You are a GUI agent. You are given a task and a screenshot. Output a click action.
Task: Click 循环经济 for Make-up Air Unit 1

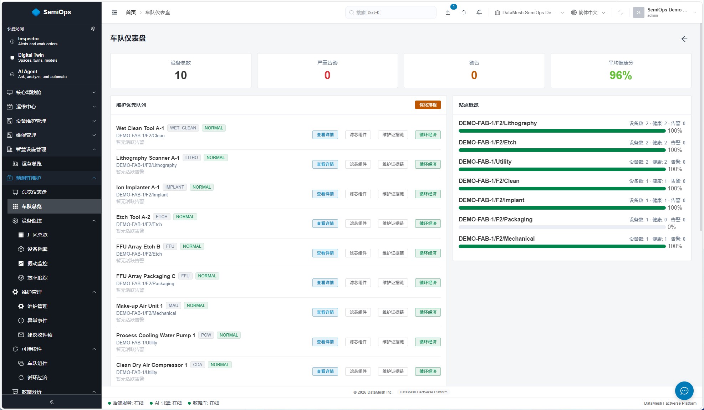428,312
